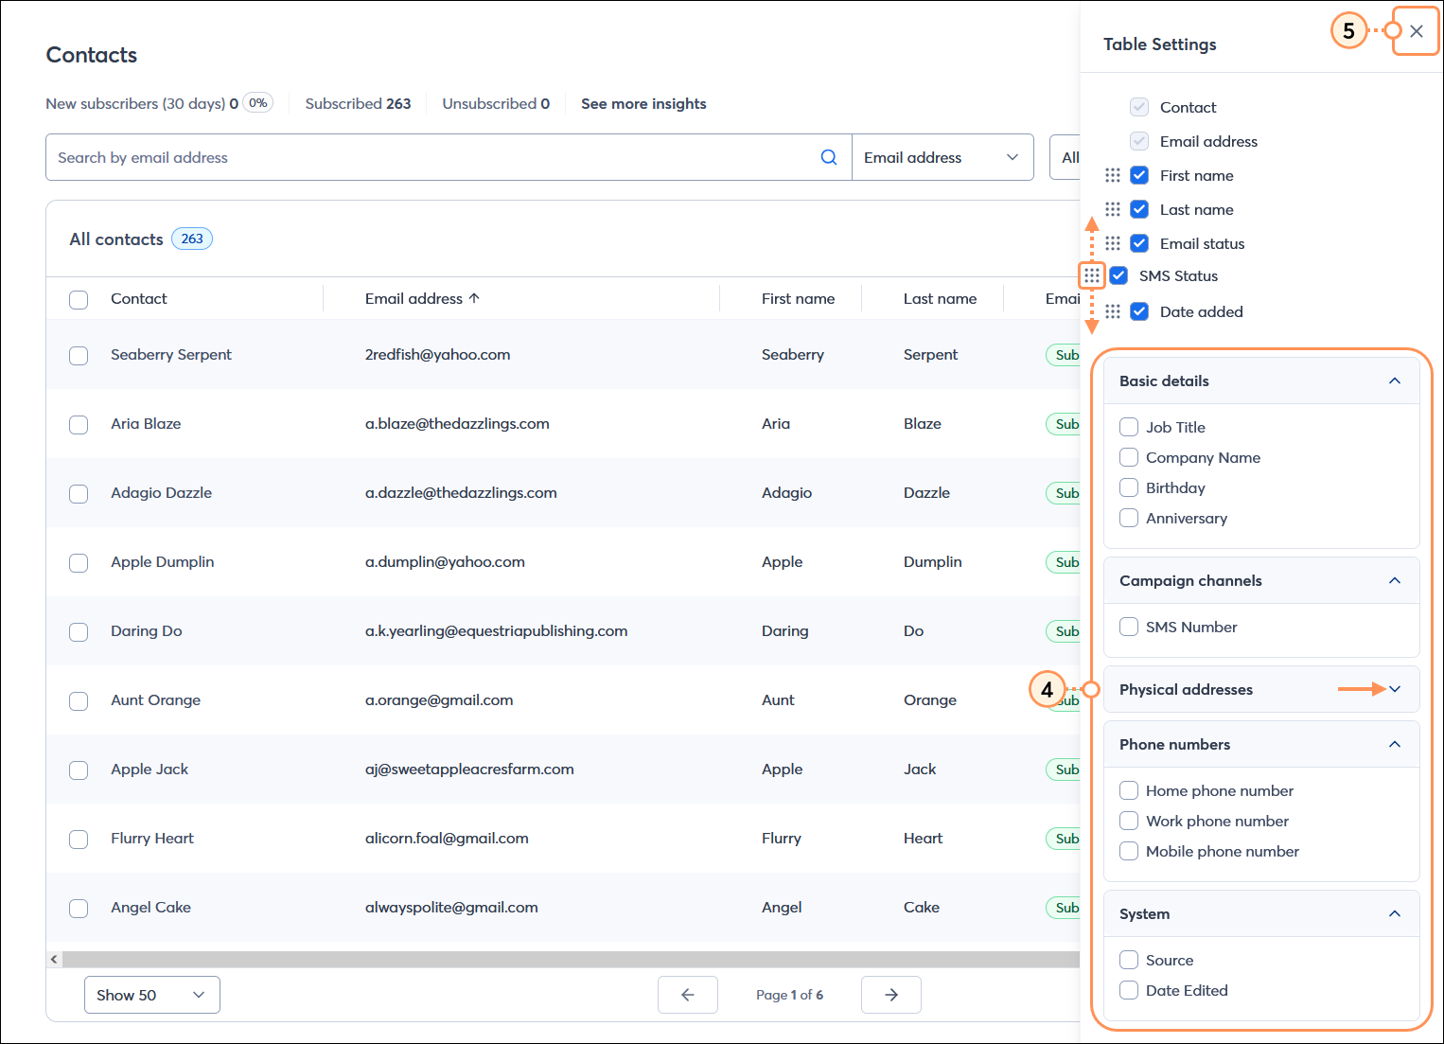Select the Seaberry Serpent row checkbox
1444x1044 pixels.
[x=79, y=355]
